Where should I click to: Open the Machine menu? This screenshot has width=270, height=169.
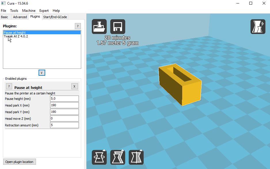[29, 11]
